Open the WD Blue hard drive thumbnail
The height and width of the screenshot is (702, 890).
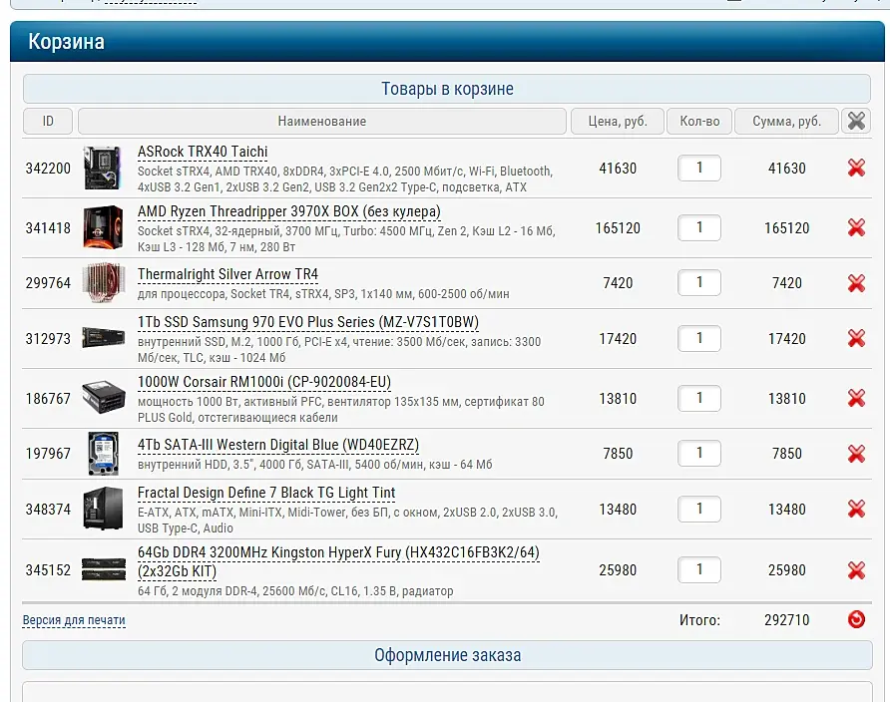104,453
